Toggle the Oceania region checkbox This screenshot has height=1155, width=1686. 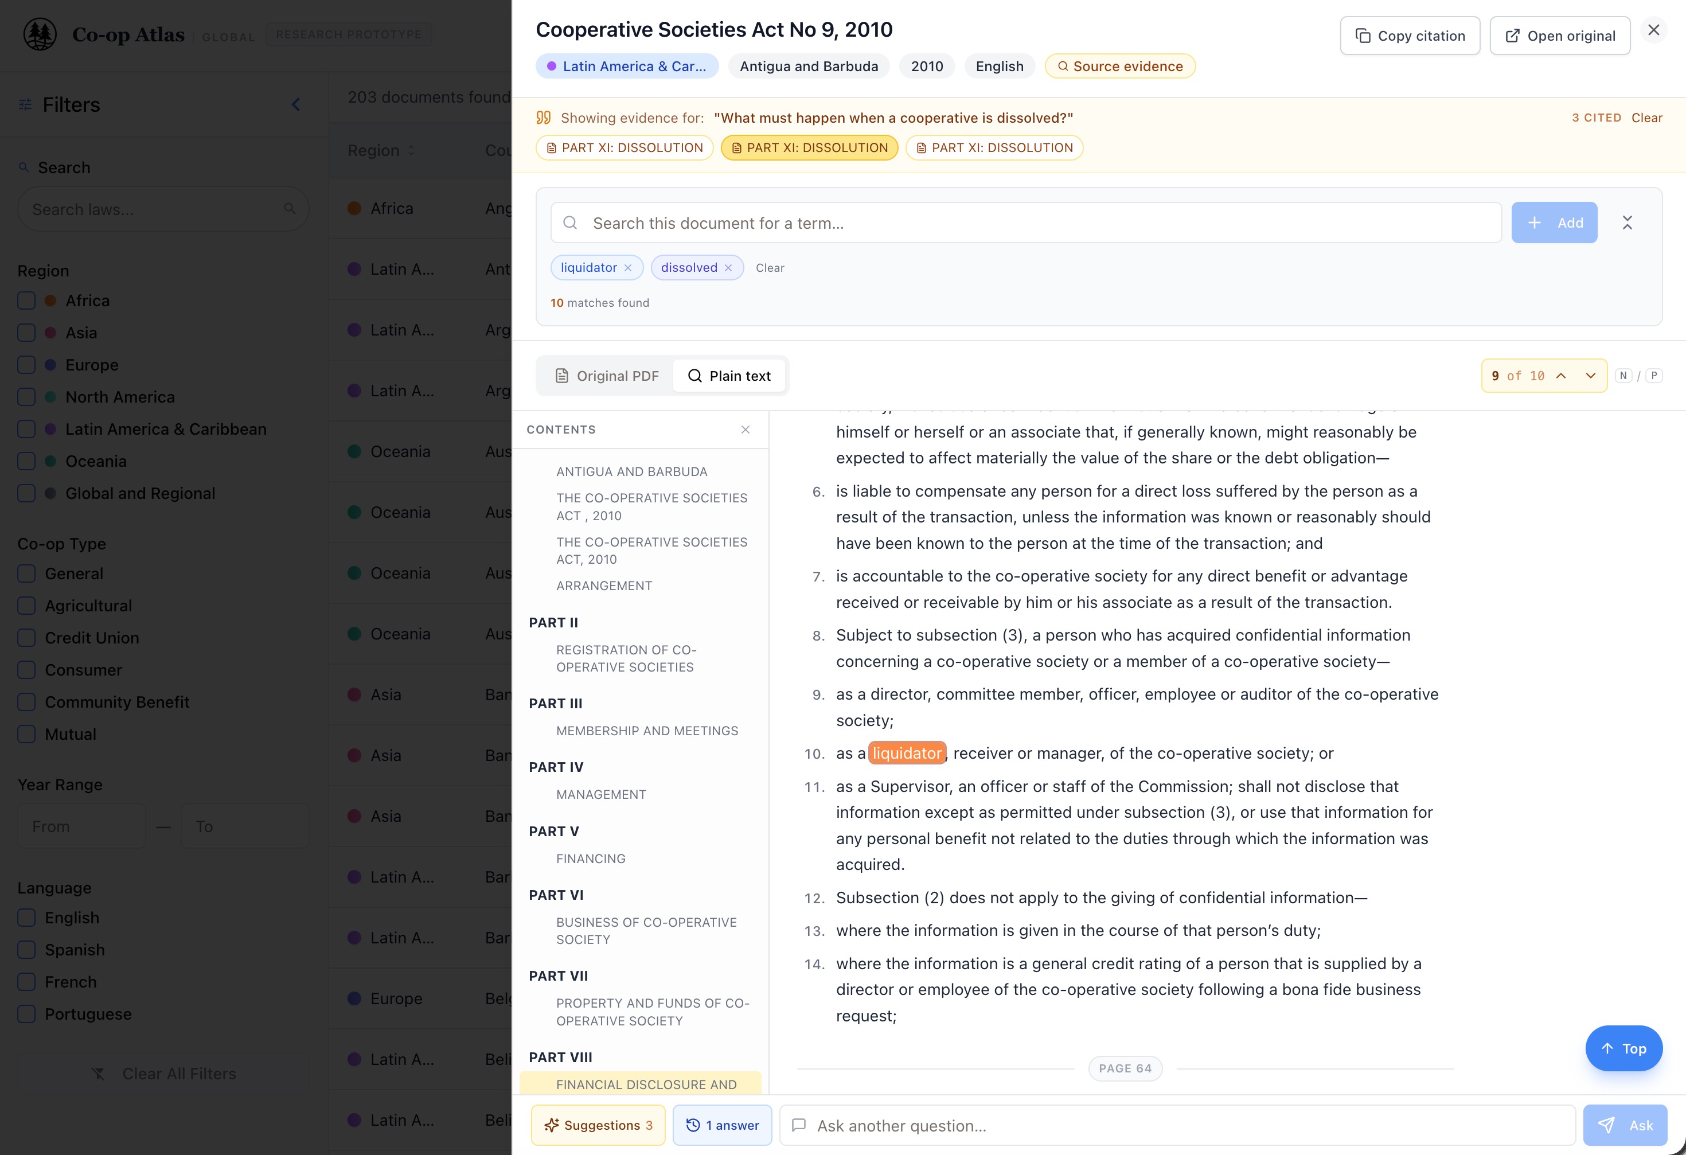pos(26,461)
